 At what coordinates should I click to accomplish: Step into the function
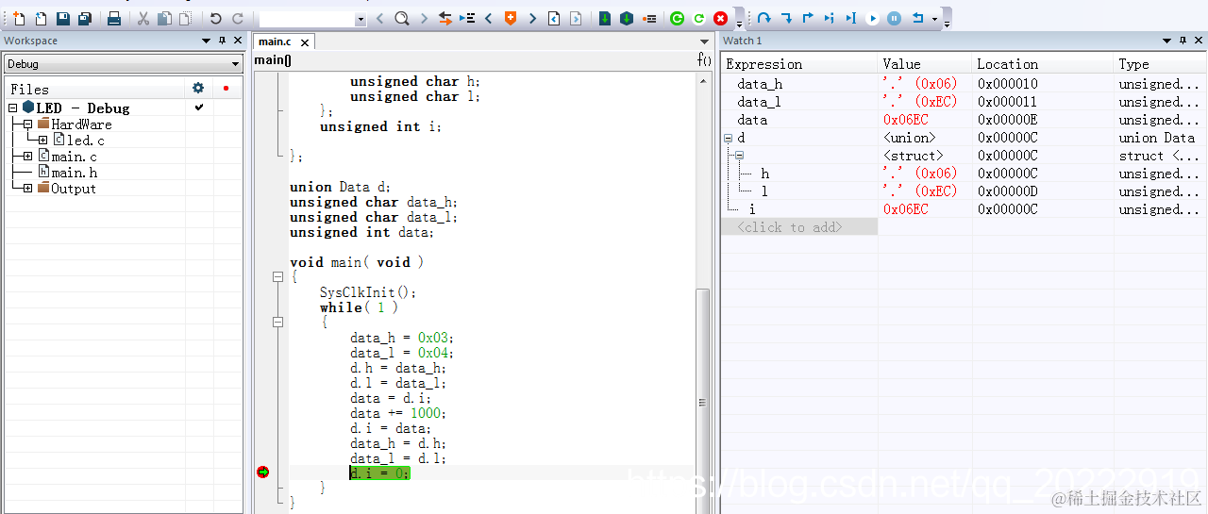click(x=786, y=19)
